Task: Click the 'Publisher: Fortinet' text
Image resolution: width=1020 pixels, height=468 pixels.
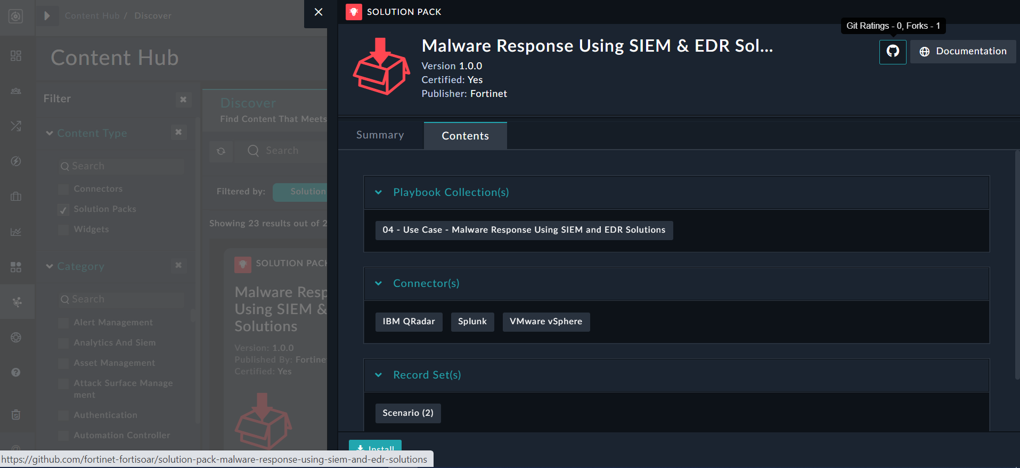Action: click(x=464, y=94)
